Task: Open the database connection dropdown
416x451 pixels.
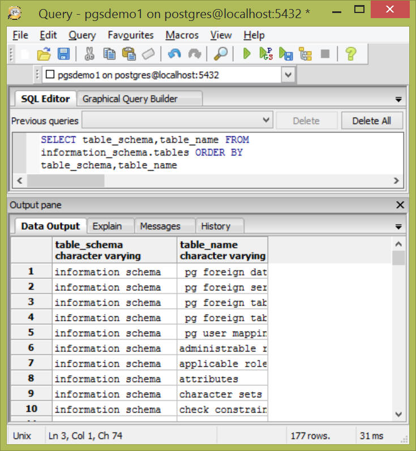Action: pyautogui.click(x=288, y=75)
